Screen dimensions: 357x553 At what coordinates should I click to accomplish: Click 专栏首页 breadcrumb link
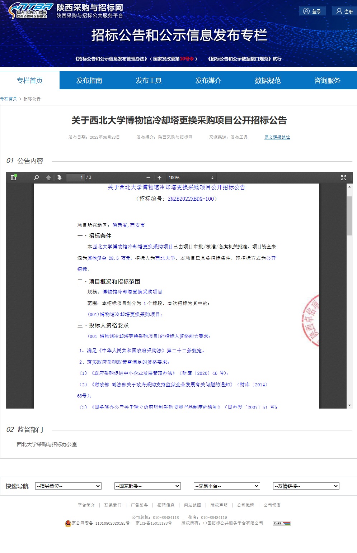click(x=9, y=99)
